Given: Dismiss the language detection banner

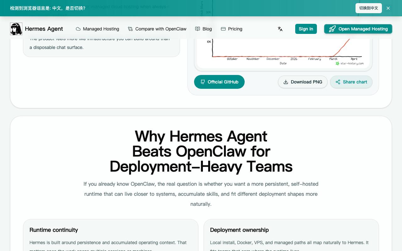Looking at the screenshot, I should [388, 8].
